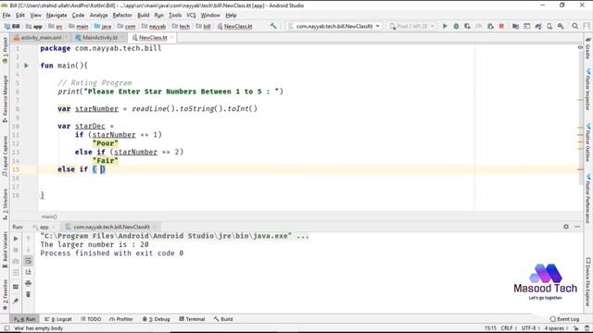Image resolution: width=593 pixels, height=333 pixels.
Task: Toggle soft-wrap icon in Run console gutter
Action: (28, 261)
